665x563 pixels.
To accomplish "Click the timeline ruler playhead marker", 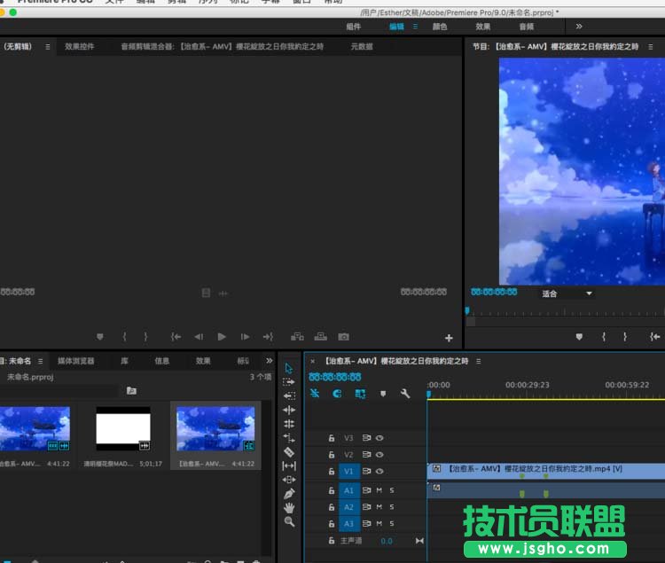I will tap(429, 395).
